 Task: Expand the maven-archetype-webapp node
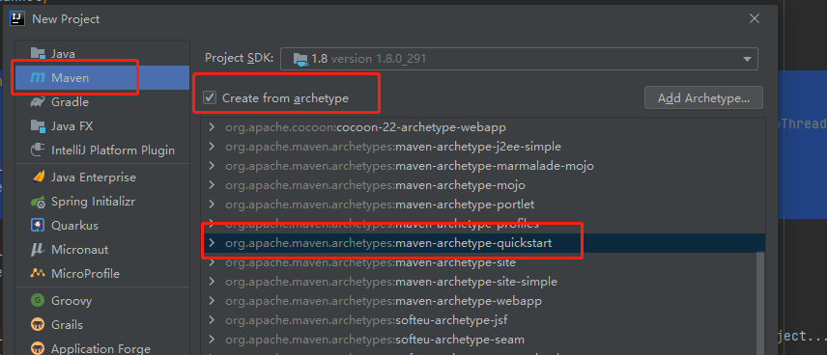[212, 301]
